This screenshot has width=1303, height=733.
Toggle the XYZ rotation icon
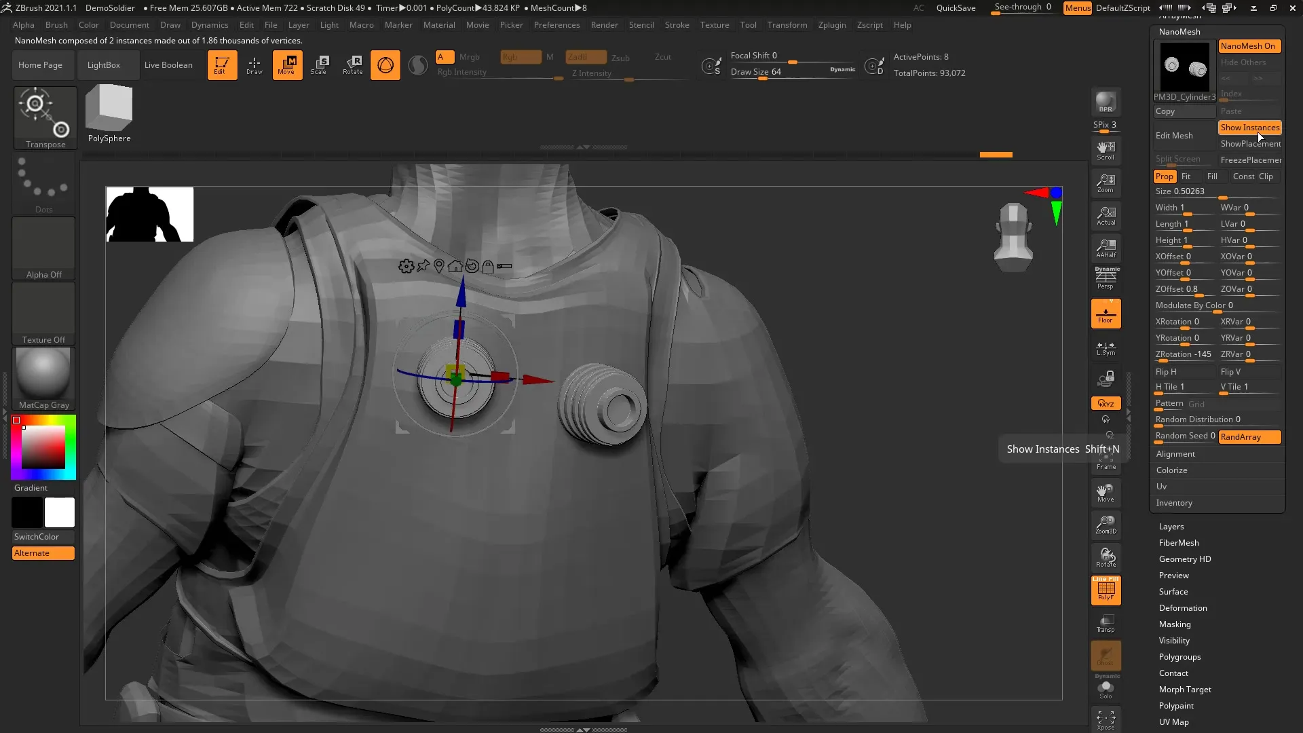[x=1106, y=403]
